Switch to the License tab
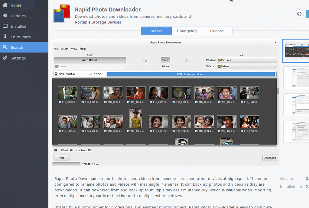 tap(217, 31)
